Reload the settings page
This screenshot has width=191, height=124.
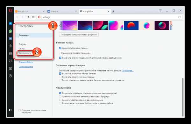pyautogui.click(x=28, y=17)
